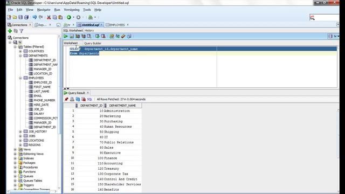Image resolution: width=345 pixels, height=194 pixels.
Task: Click the Save All toolbar icon
Action: 26,17
